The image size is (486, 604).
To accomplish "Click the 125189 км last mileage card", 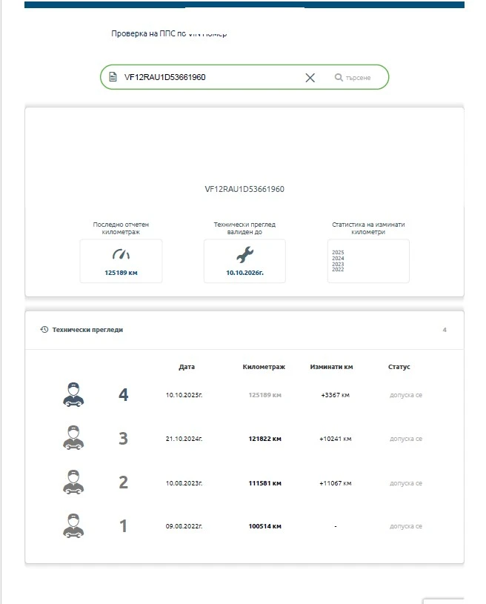I will [x=121, y=261].
